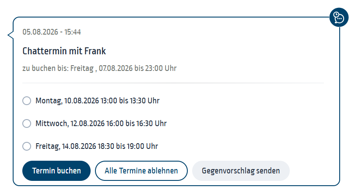
Task: Click the date 12.08.2026 in the second option
Action: click(x=88, y=123)
